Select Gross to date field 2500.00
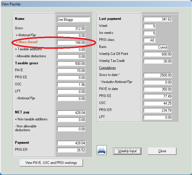Image resolution: width=192 pixels, height=175 pixels. 158,75
